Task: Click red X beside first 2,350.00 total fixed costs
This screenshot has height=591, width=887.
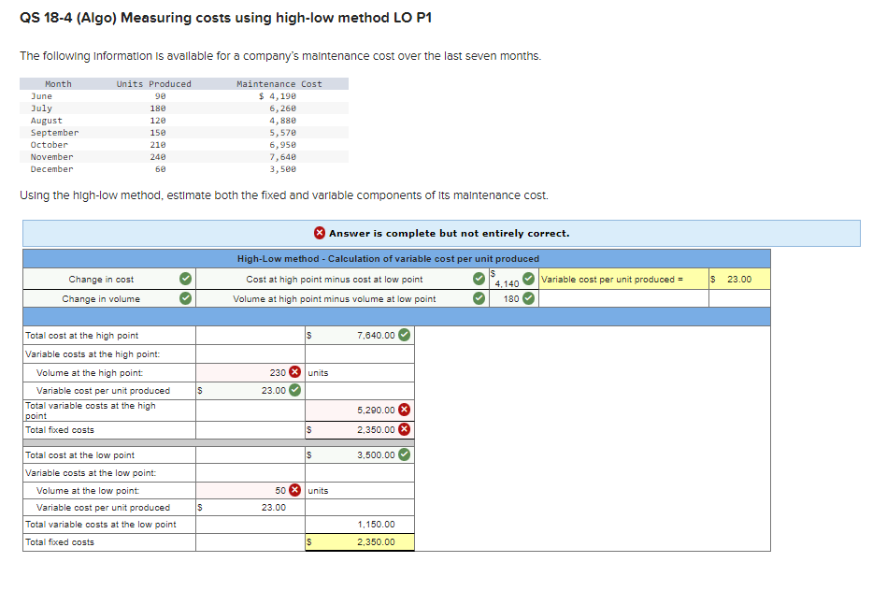Action: click(x=404, y=429)
